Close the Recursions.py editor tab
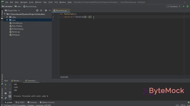This screenshot has width=190, height=106. point(69,11)
